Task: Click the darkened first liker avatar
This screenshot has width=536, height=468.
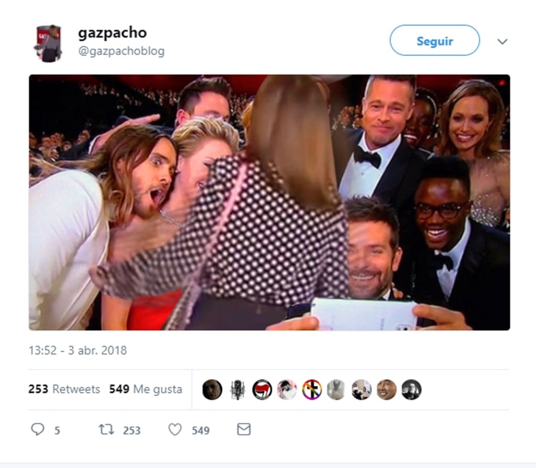Action: 212,389
